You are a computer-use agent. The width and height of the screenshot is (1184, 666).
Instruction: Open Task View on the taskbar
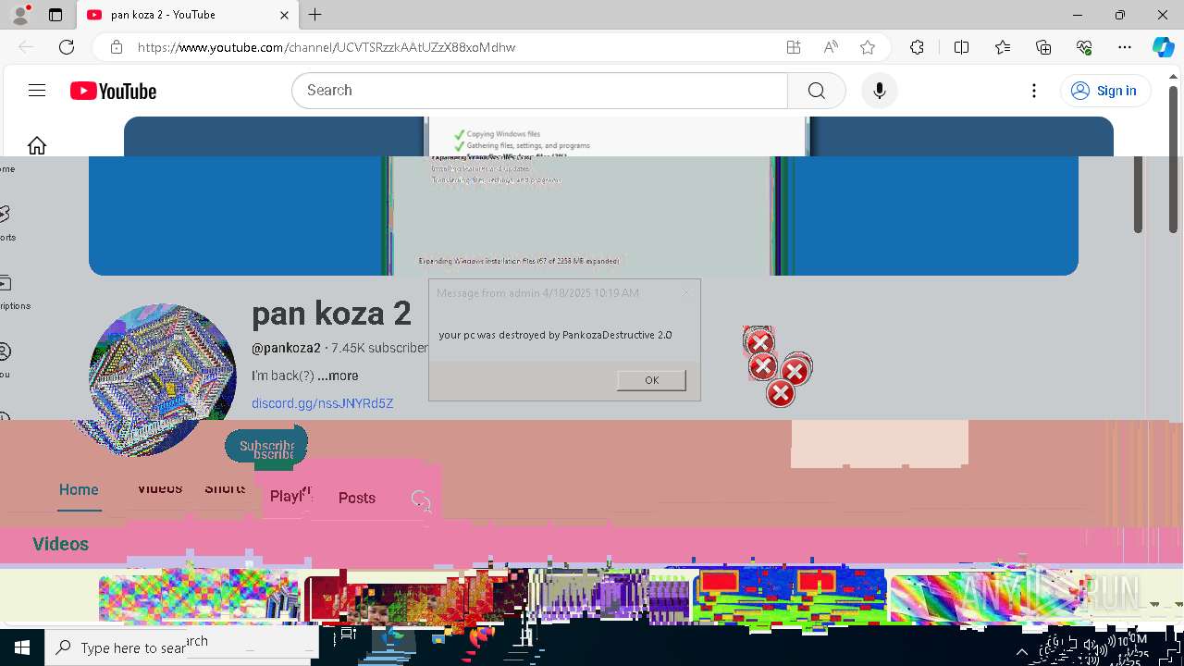[x=348, y=635]
